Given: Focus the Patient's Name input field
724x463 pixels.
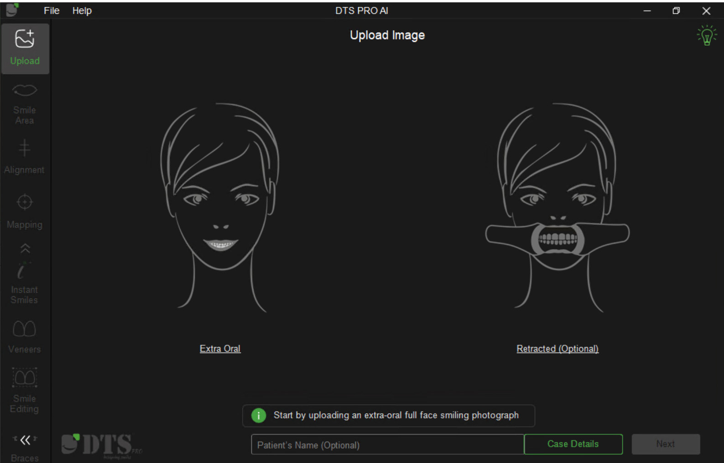Looking at the screenshot, I should pos(387,445).
